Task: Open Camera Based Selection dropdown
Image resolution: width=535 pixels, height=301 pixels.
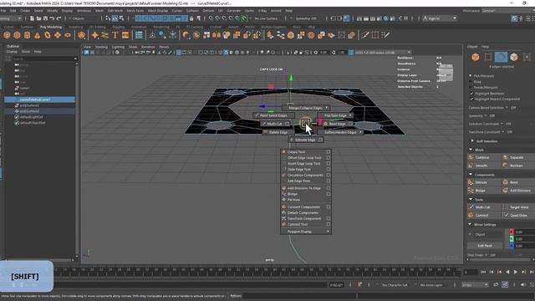Action: tap(507, 108)
